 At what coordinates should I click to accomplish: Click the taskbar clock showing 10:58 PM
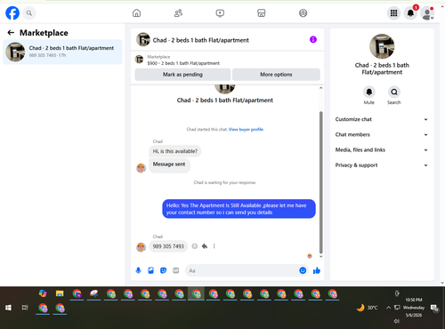[414, 308]
